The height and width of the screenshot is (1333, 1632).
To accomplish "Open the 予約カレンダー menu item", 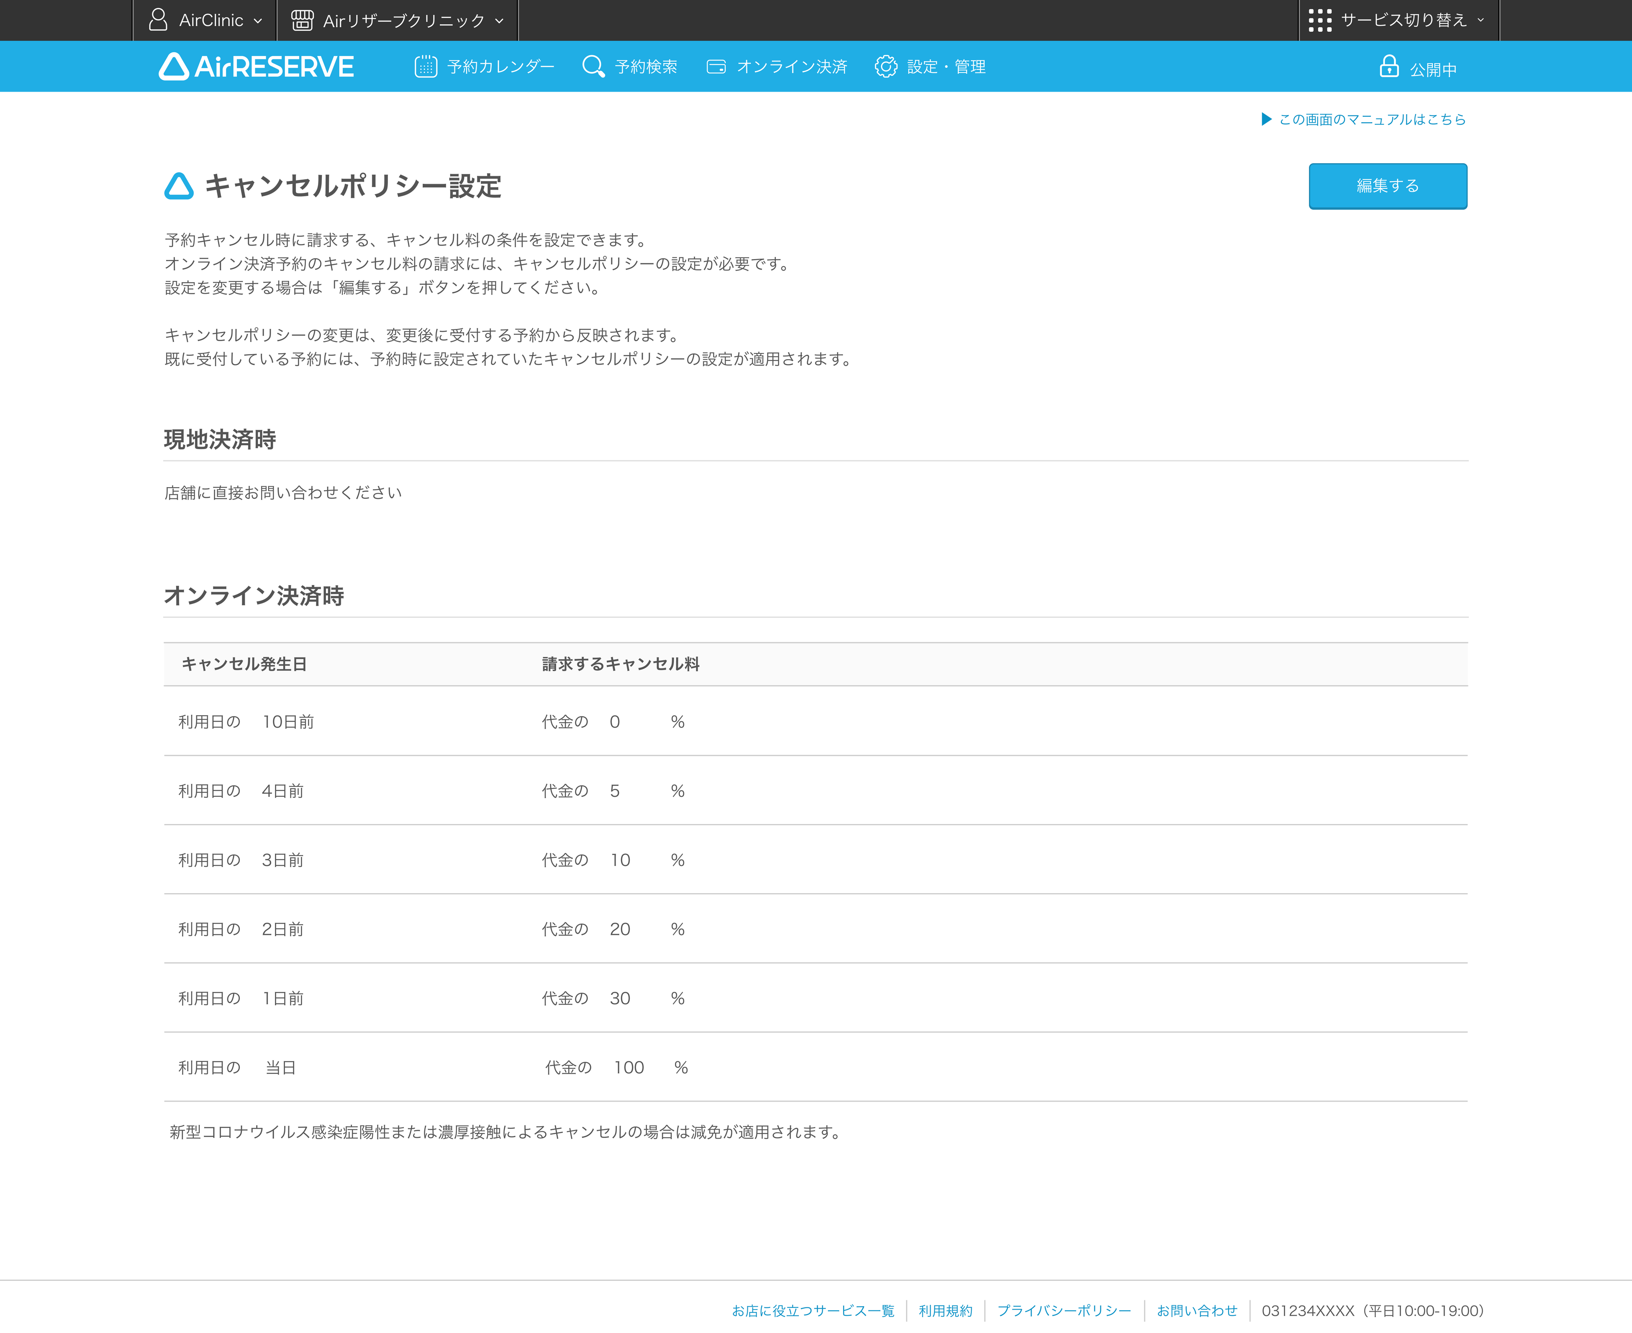I will click(500, 67).
